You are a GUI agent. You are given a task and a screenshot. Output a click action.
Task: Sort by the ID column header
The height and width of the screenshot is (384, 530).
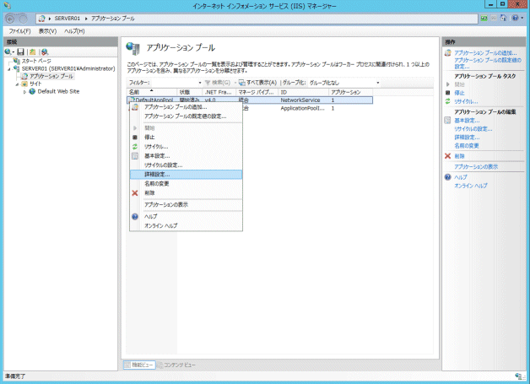[303, 92]
